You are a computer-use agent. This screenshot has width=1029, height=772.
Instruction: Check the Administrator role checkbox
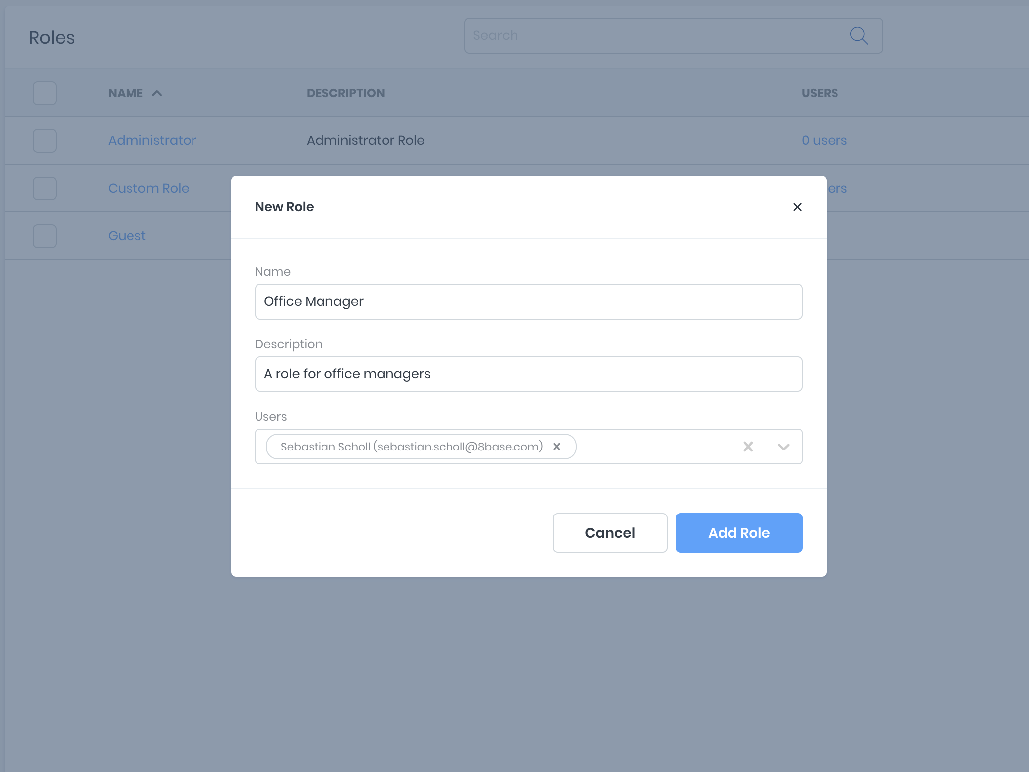tap(45, 141)
